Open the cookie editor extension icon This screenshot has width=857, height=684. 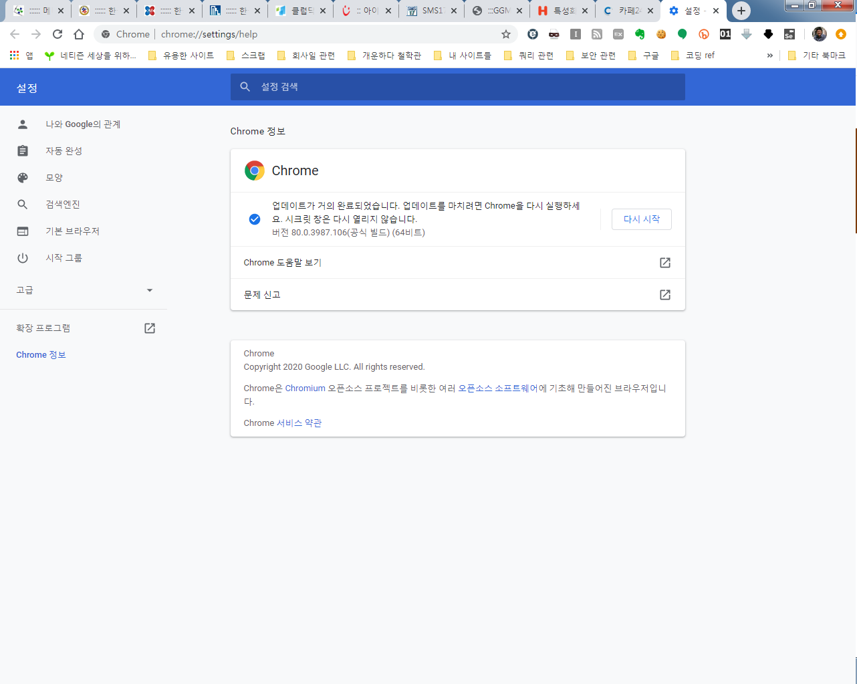tap(661, 34)
